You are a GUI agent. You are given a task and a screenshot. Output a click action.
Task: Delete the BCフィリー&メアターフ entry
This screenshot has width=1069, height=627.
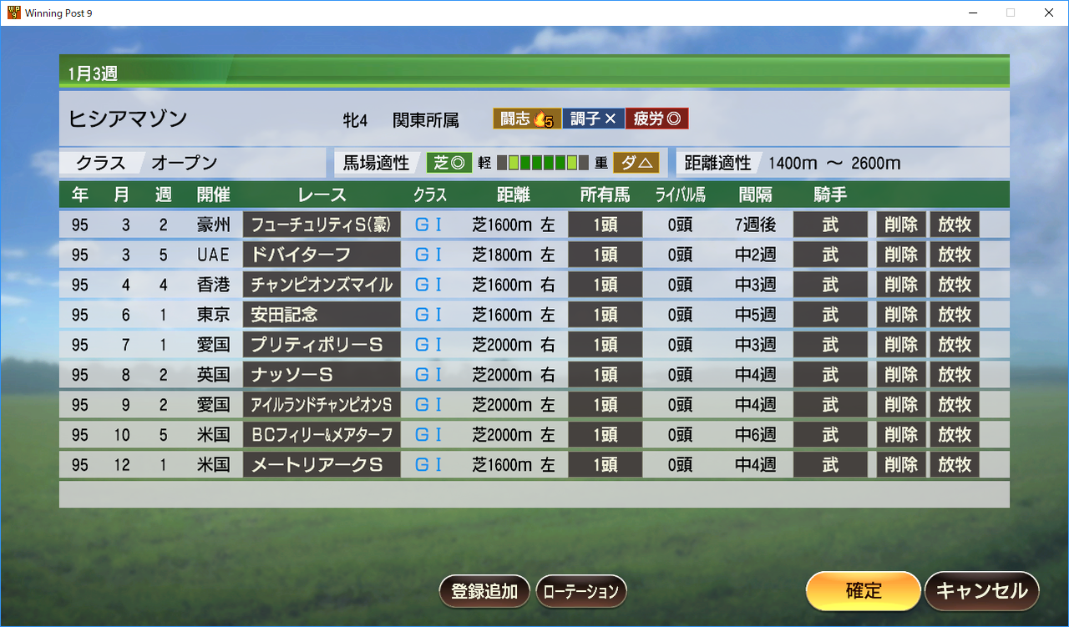901,435
